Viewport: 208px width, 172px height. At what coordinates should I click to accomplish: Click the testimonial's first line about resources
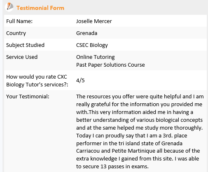point(140,97)
